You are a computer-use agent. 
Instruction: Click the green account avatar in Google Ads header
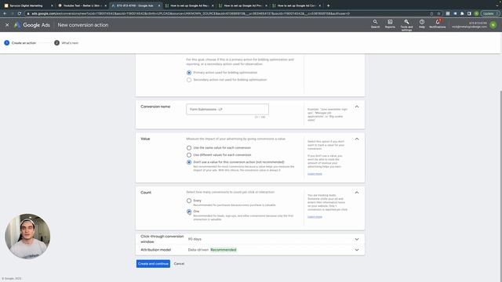493,25
